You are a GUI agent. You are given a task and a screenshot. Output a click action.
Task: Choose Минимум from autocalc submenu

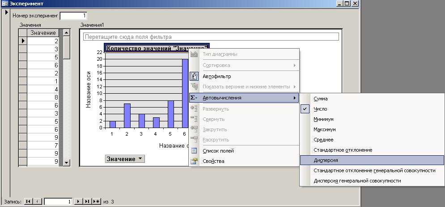[x=372, y=119]
